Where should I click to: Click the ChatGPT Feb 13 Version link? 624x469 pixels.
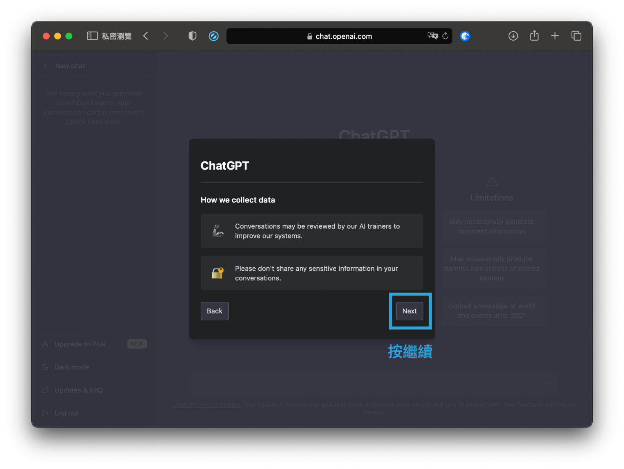[x=206, y=405]
